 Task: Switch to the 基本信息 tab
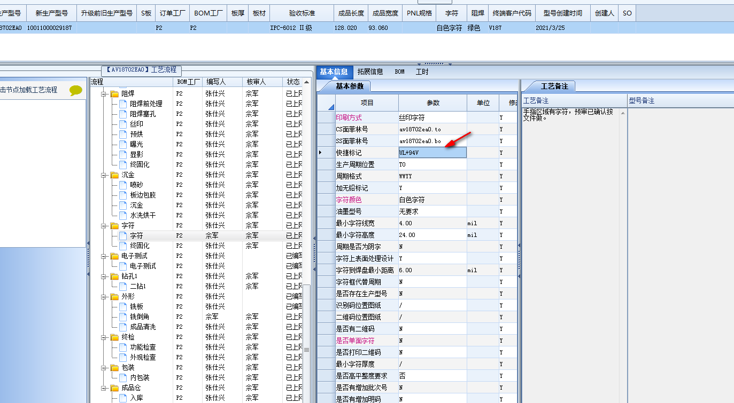click(334, 72)
